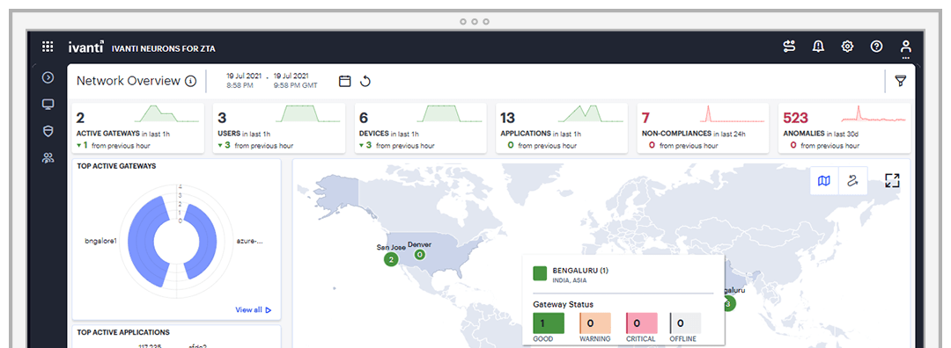Open the Secure Access shield sidebar menu

point(48,131)
